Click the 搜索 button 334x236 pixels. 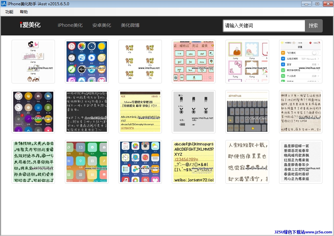pos(313,26)
